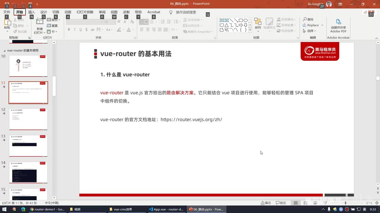The width and height of the screenshot is (380, 213).
Task: Open the Design (设计) tab
Action: 44,12
